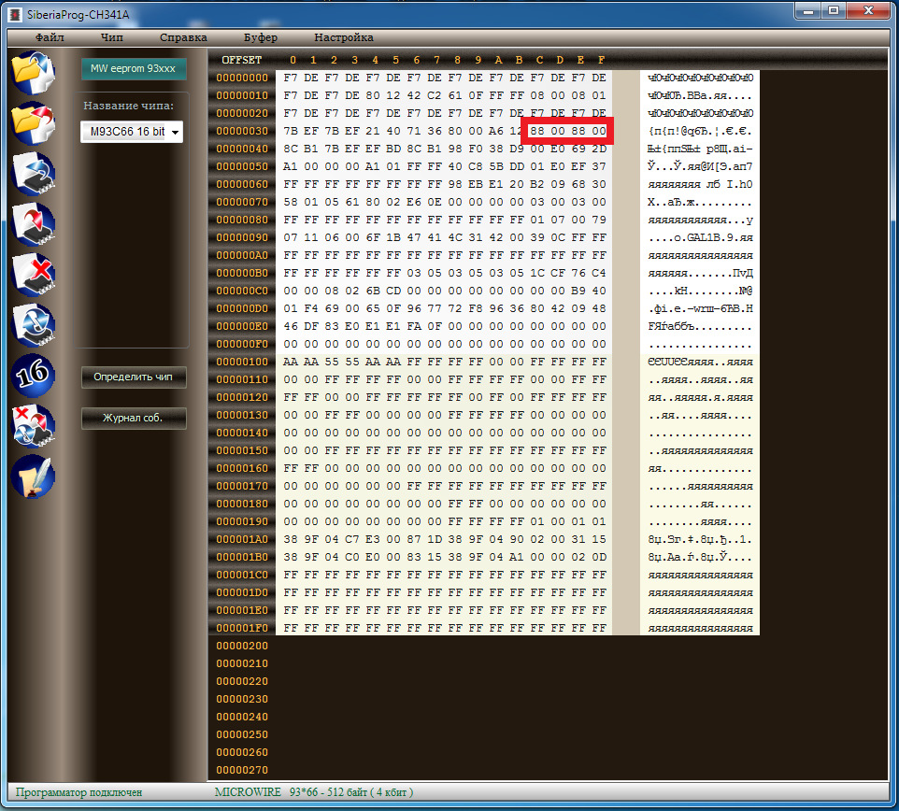Screen dimensions: 899x811
Task: Click the MW eeprom 93xxx button
Action: 134,69
